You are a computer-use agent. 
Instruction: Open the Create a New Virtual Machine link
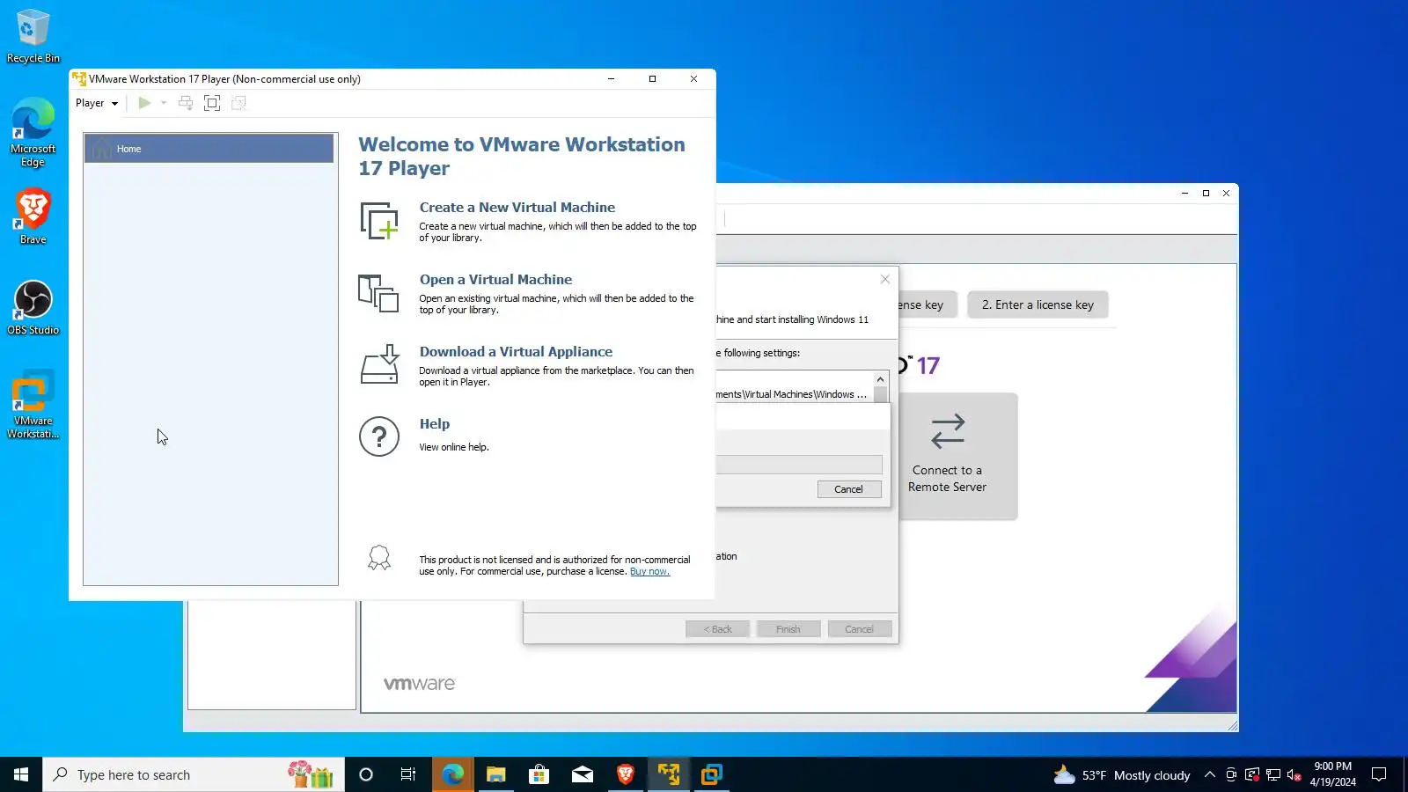pos(517,208)
